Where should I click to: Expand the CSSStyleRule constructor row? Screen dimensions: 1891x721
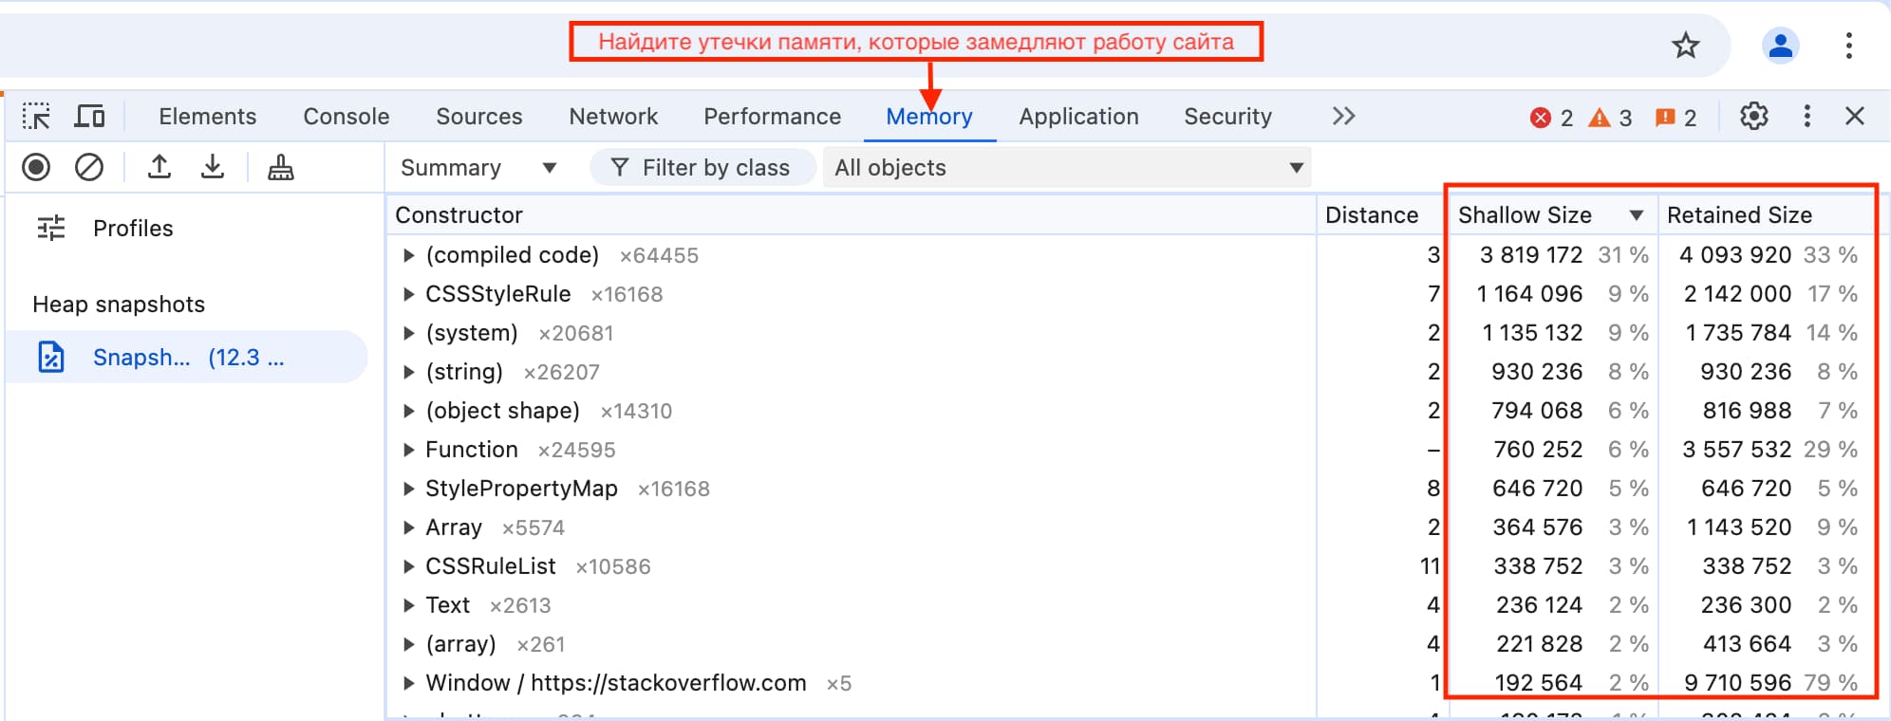408,294
